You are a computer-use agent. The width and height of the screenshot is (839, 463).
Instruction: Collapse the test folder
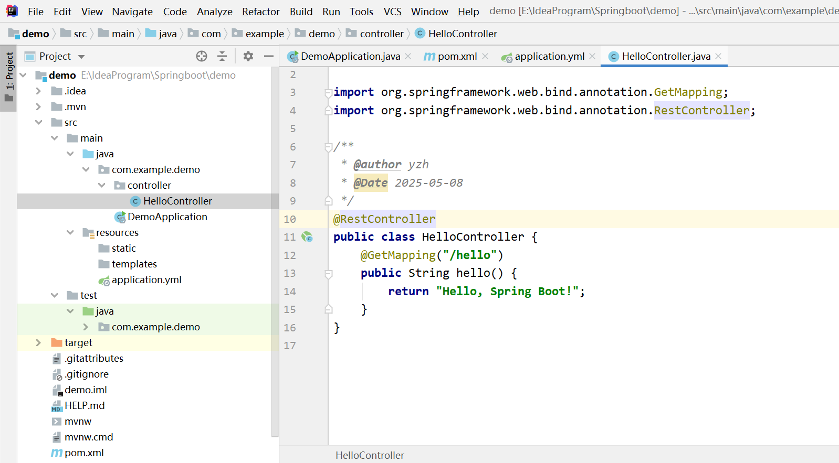coord(55,295)
